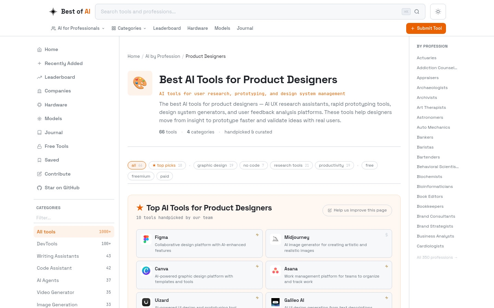The image size is (494, 308).
Task: Select the 'no code' filter chip
Action: coord(254,165)
